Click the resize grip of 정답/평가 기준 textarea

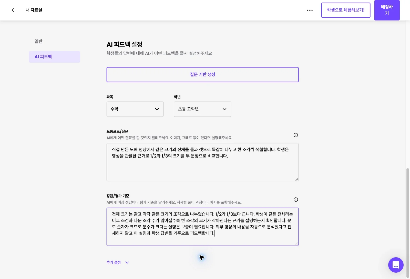pyautogui.click(x=296, y=244)
